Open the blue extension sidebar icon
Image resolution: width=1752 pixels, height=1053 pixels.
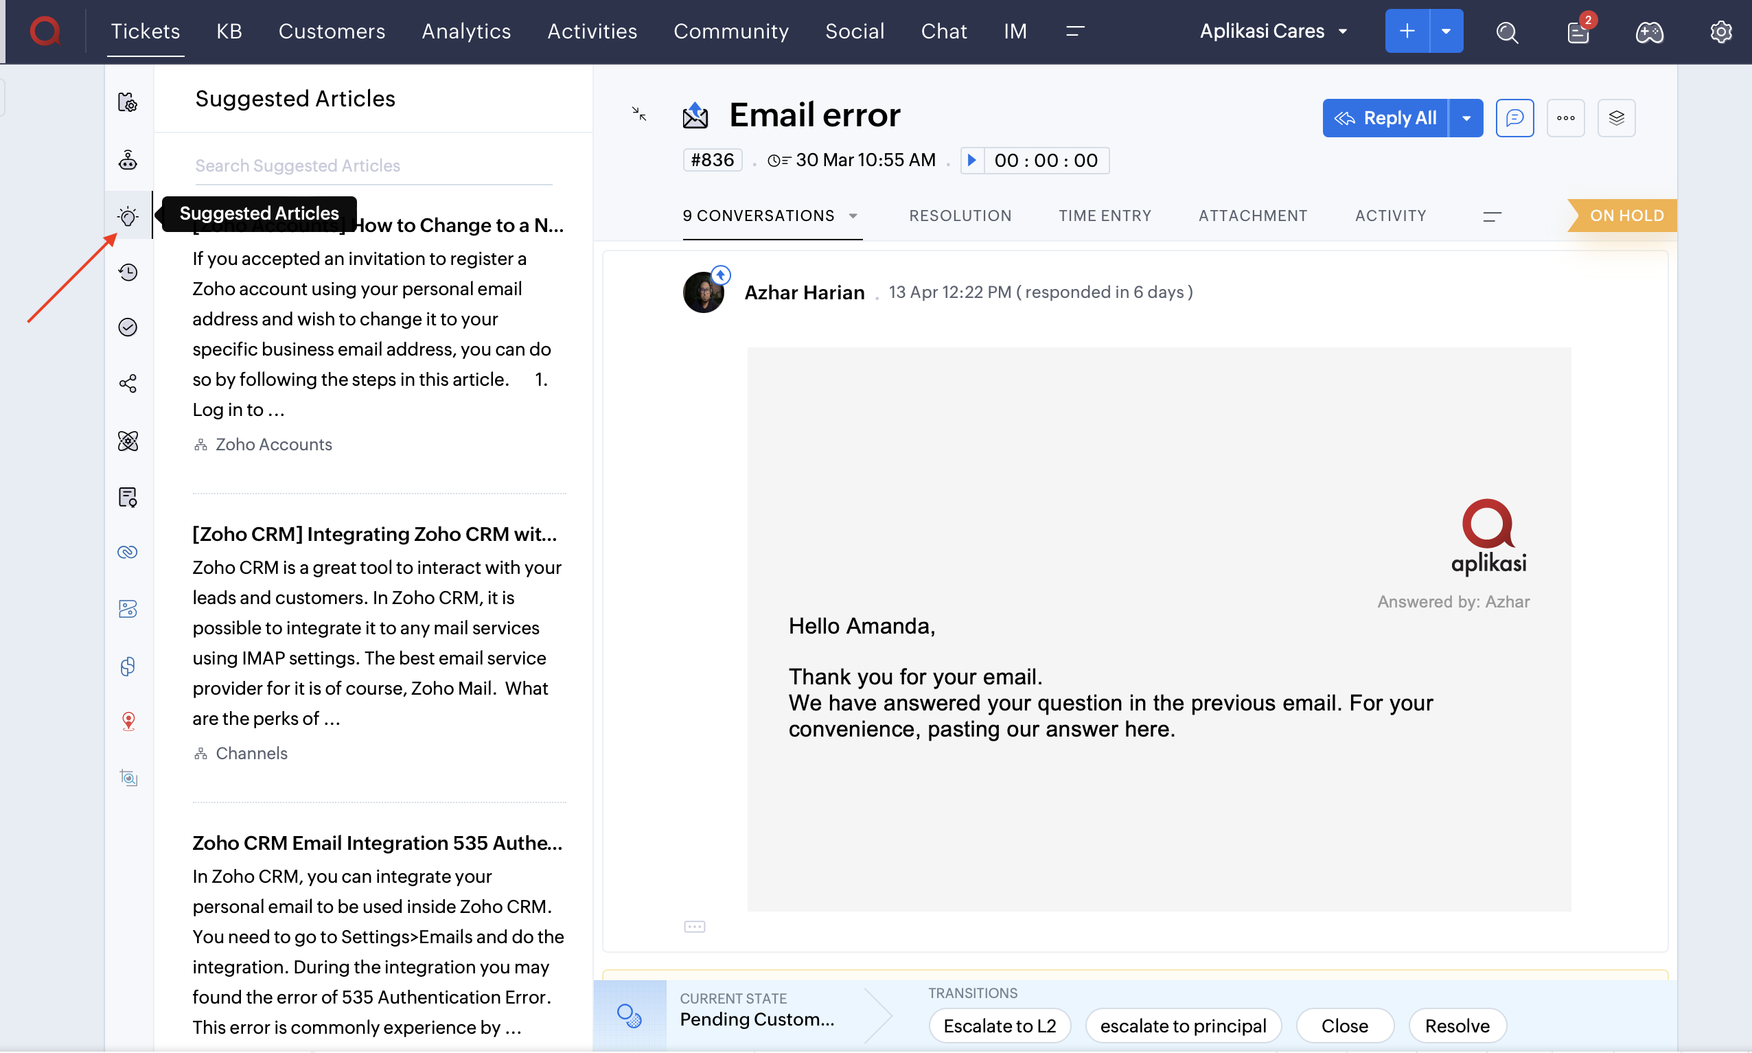[128, 666]
